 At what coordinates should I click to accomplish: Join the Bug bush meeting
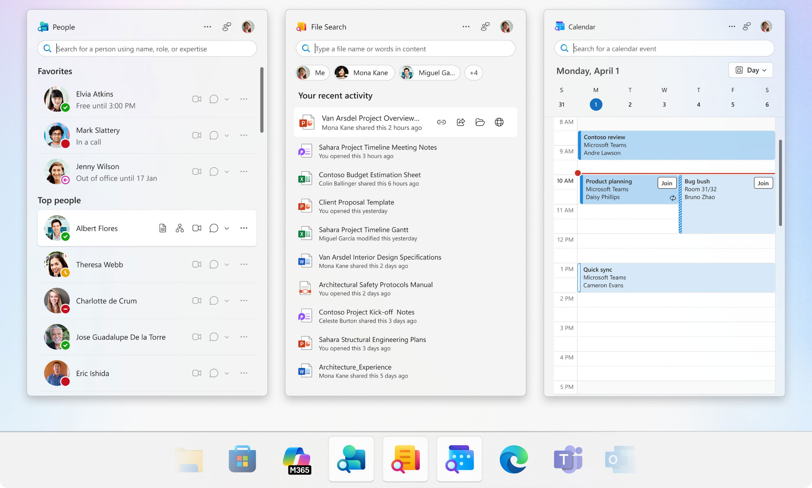click(x=763, y=183)
